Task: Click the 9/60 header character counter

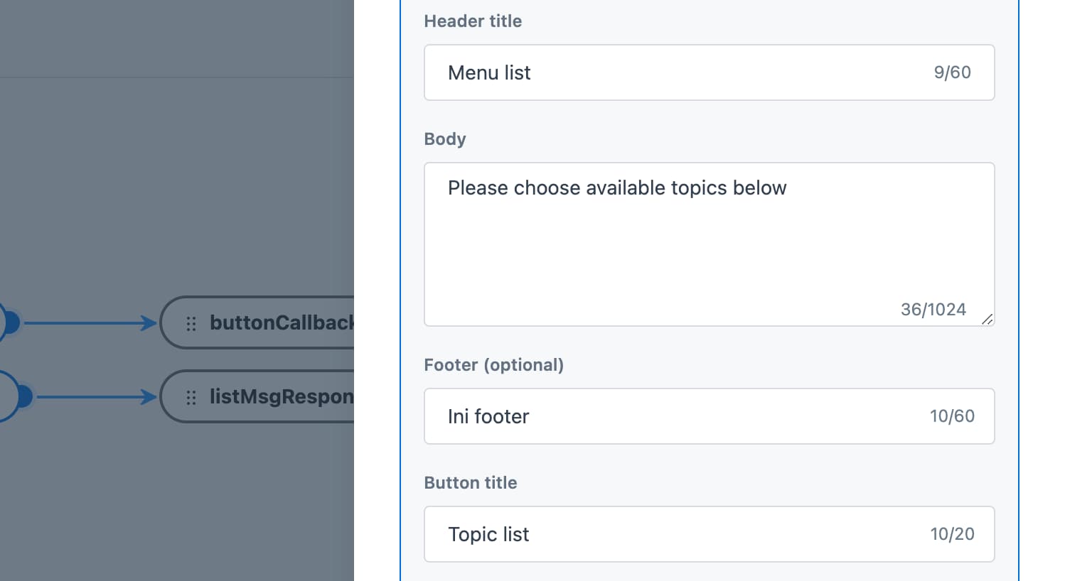Action: 953,72
